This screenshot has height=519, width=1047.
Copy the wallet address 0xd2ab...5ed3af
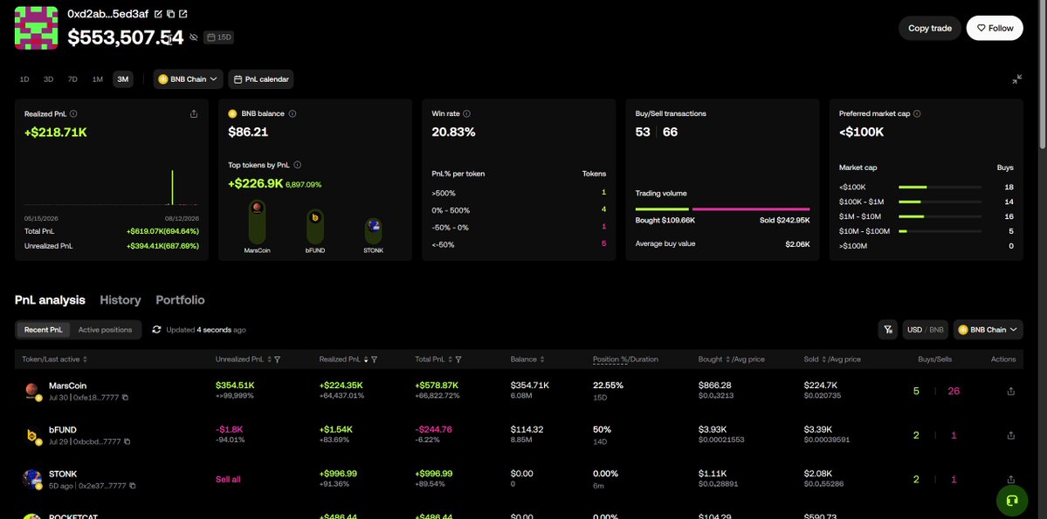click(170, 14)
